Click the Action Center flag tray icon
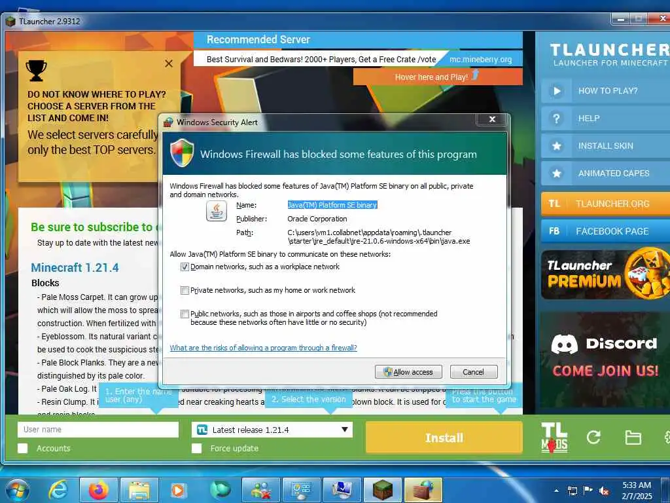 (588, 491)
